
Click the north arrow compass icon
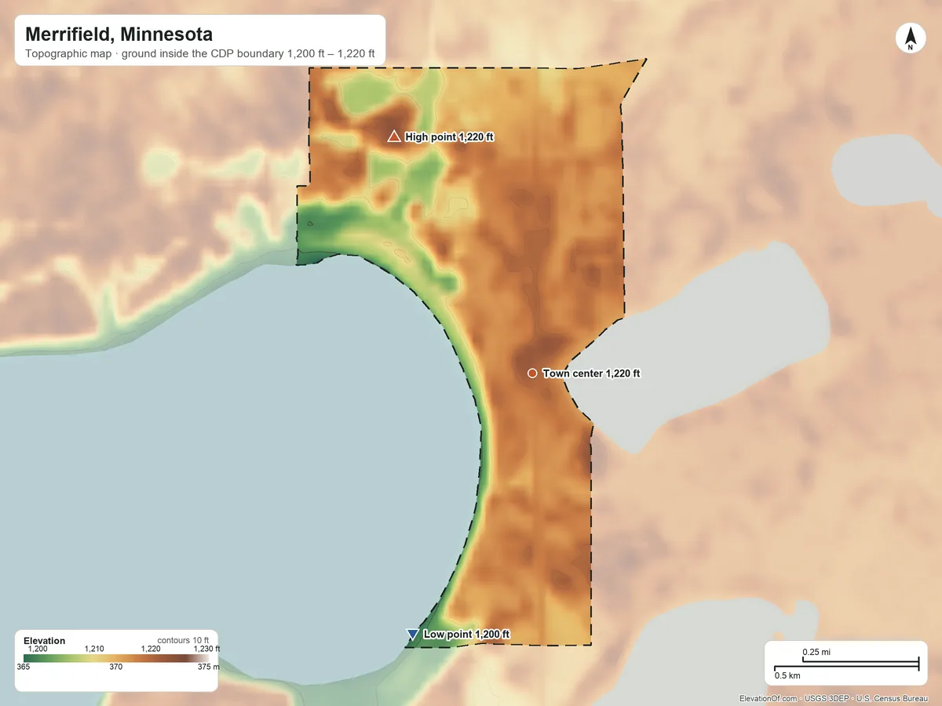pyautogui.click(x=910, y=39)
